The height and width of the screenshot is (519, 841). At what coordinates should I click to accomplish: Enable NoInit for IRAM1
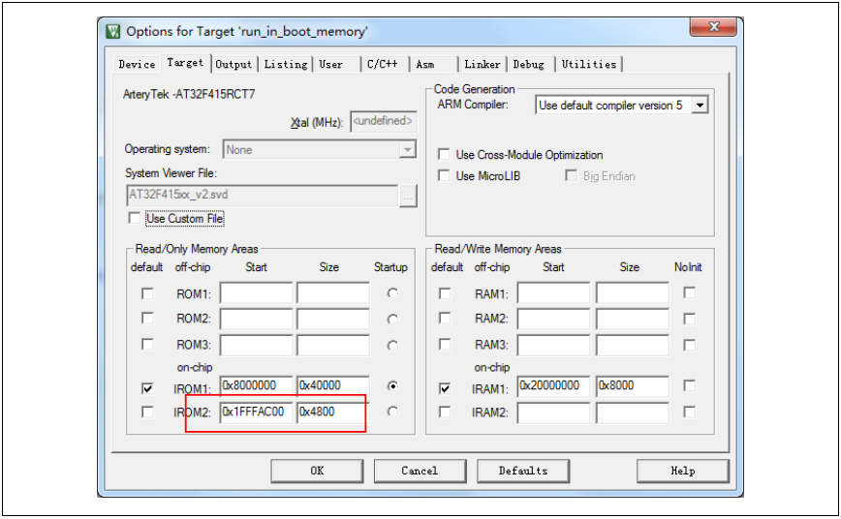point(690,385)
